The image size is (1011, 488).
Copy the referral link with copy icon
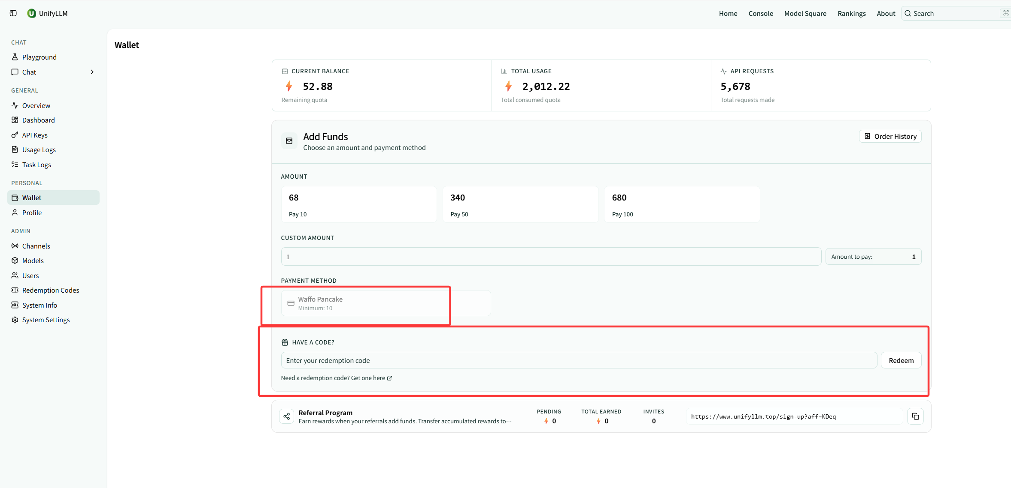tap(915, 416)
